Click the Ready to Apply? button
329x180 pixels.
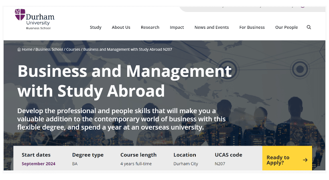[287, 158]
